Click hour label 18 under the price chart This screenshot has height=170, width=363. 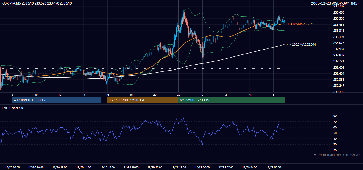[x=131, y=95]
